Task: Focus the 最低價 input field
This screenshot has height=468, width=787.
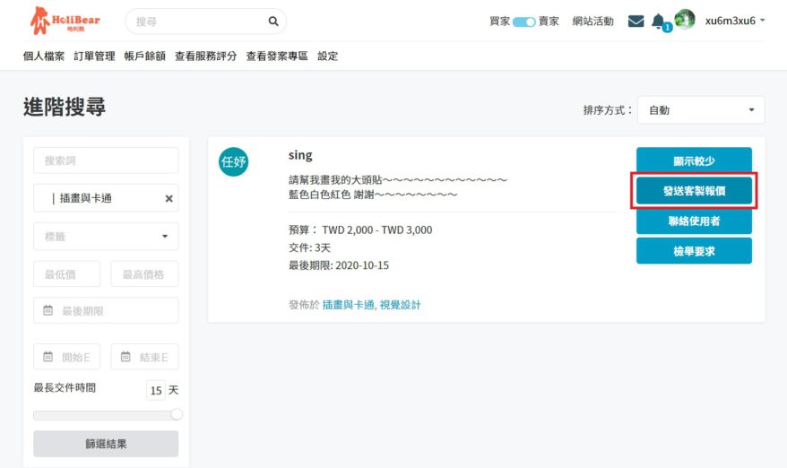Action: click(x=66, y=274)
